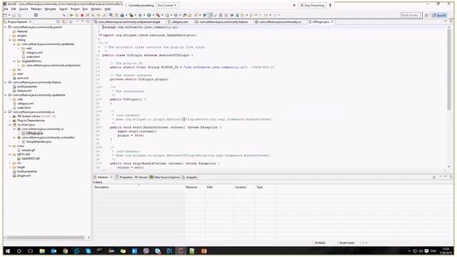Expand the Plug-in Dependencies node
The height and width of the screenshot is (257, 457).
pos(10,121)
